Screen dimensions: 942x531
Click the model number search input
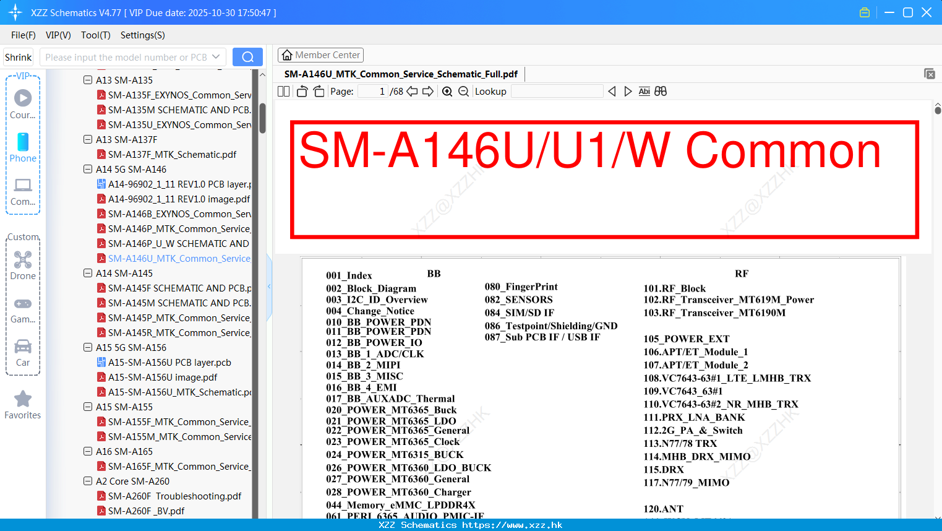click(x=126, y=57)
